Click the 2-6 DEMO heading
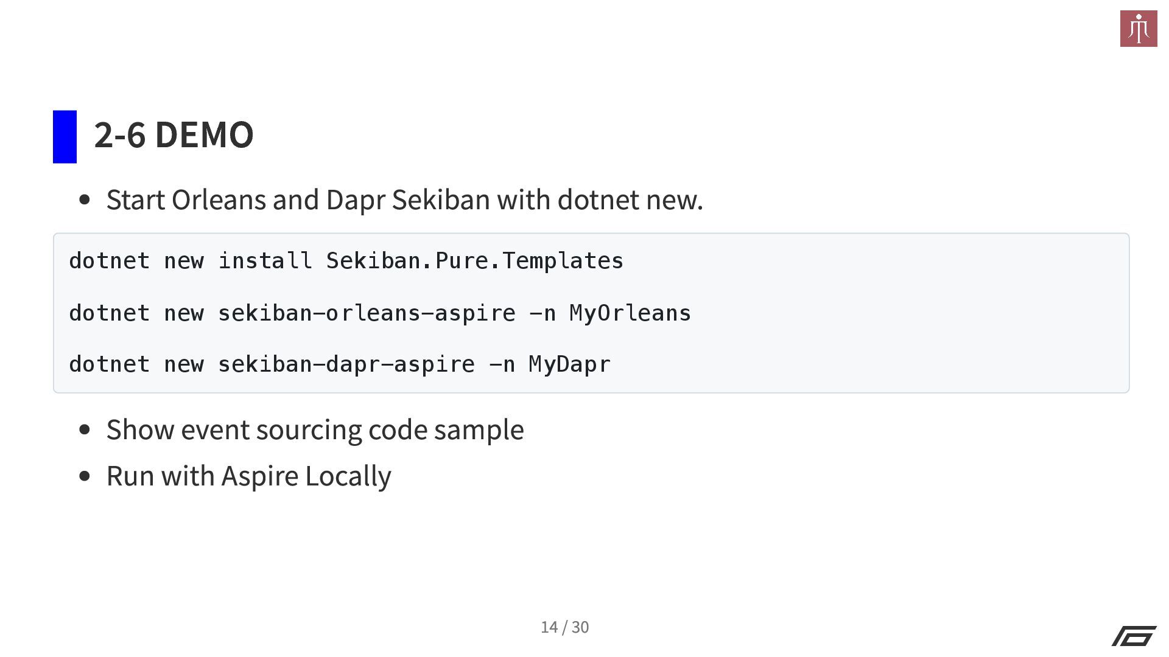This screenshot has height=657, width=1169. click(174, 134)
